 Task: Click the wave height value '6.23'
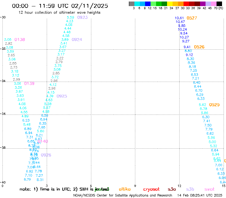[26, 120]
